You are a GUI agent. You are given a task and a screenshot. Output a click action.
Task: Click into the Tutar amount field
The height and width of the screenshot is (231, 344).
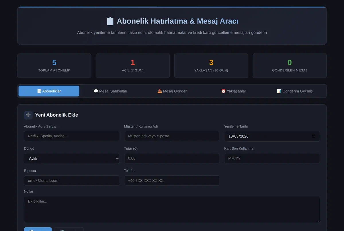click(172, 158)
